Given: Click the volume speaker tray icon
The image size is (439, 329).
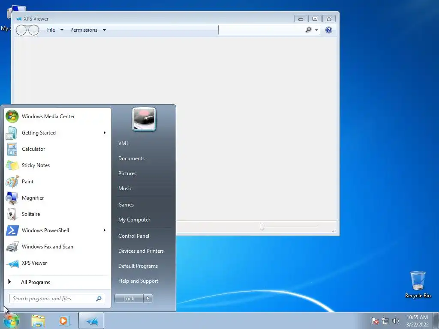Looking at the screenshot, I should pyautogui.click(x=395, y=321).
